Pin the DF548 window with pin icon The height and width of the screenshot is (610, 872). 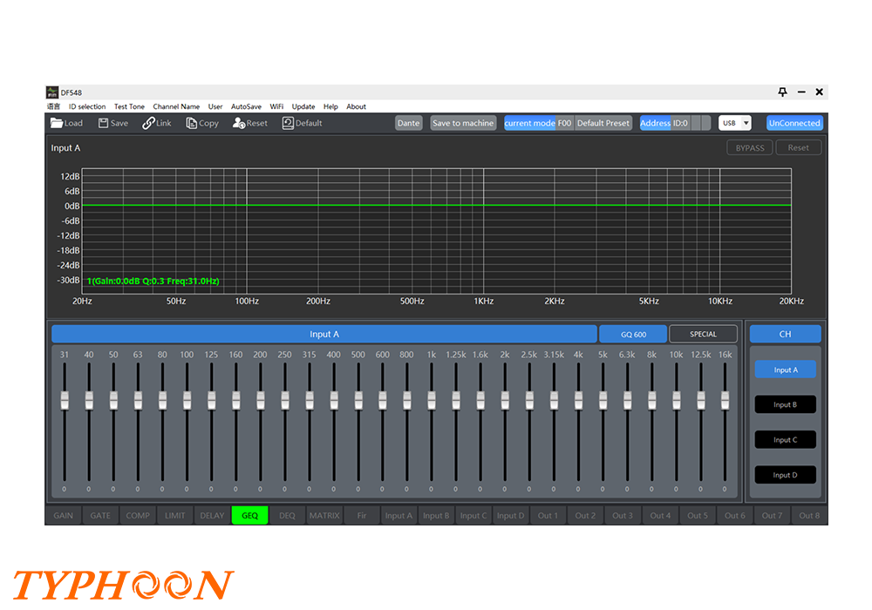click(782, 91)
